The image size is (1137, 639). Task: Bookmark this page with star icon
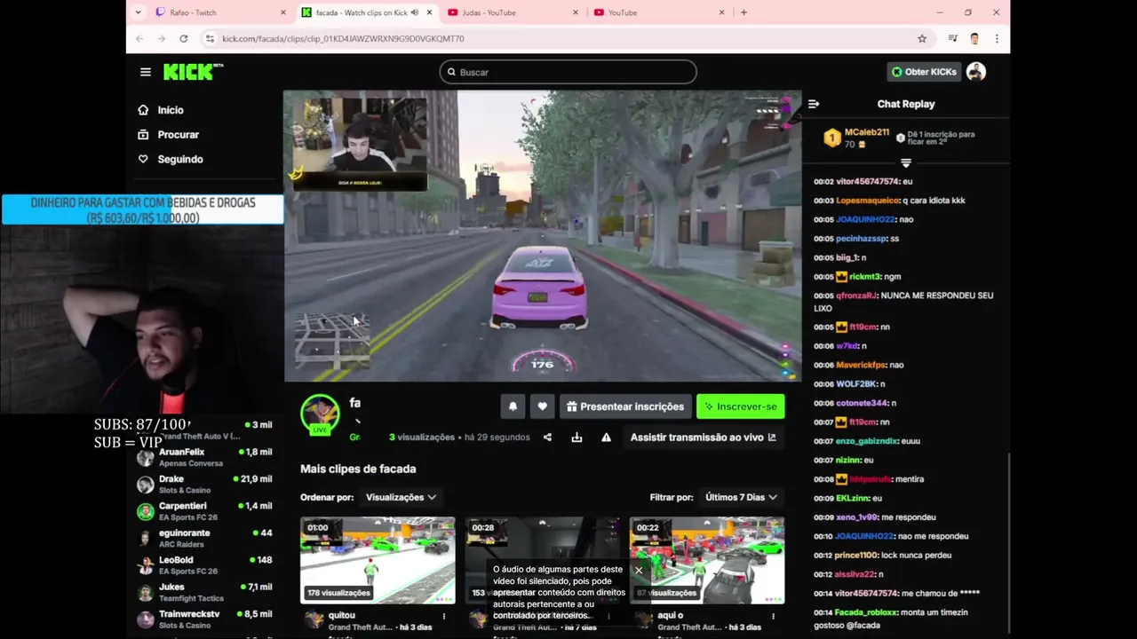(922, 39)
